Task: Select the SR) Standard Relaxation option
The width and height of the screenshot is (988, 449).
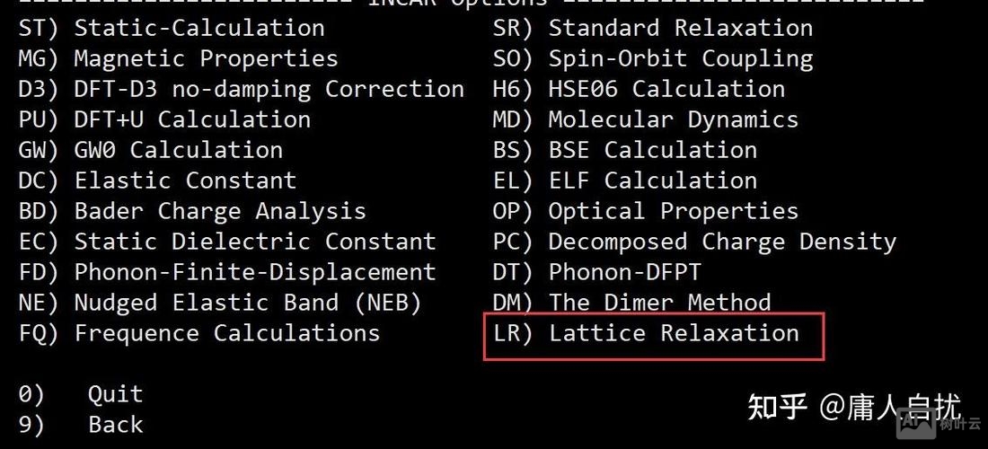Action: [653, 28]
